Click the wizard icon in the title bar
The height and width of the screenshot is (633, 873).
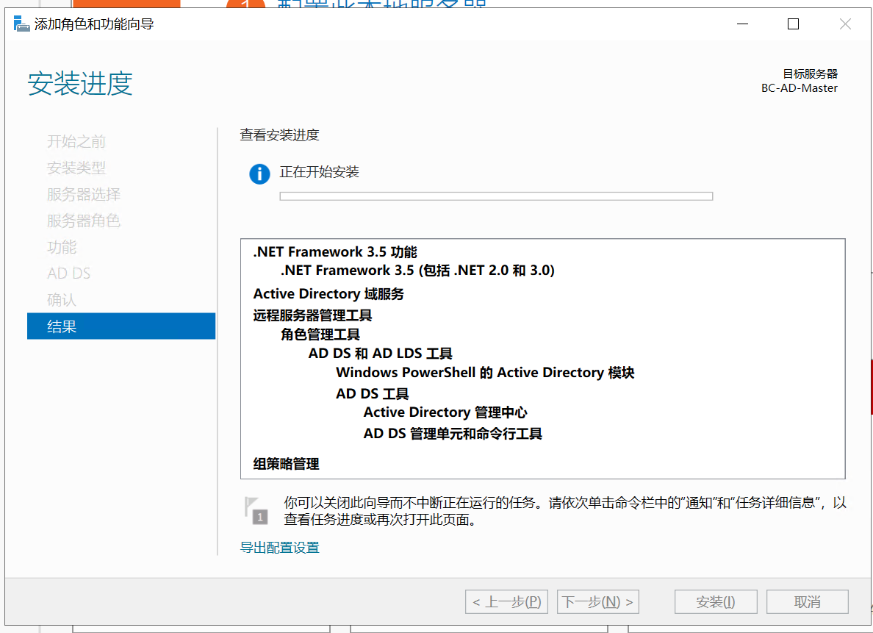click(22, 24)
